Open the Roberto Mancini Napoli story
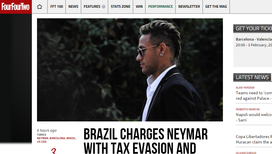The height and width of the screenshot is (154, 272). coord(254,117)
